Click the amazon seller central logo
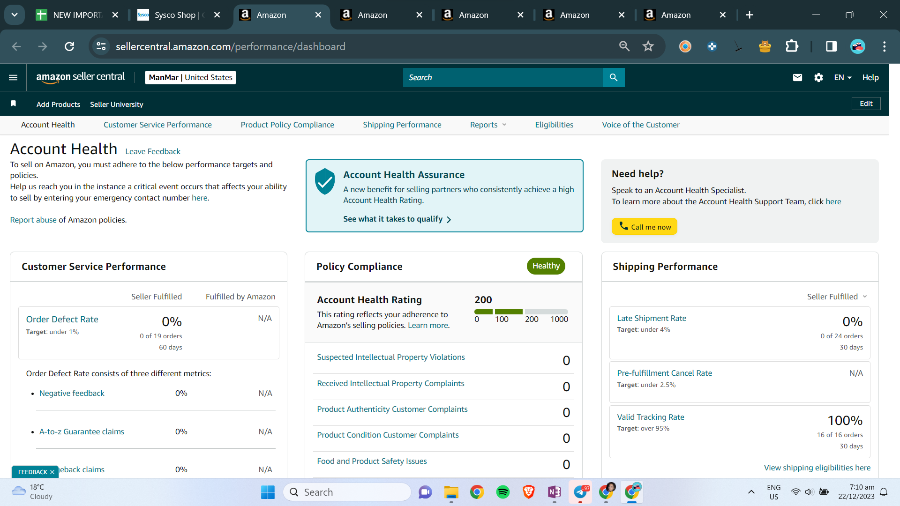The width and height of the screenshot is (900, 506). pos(81,77)
